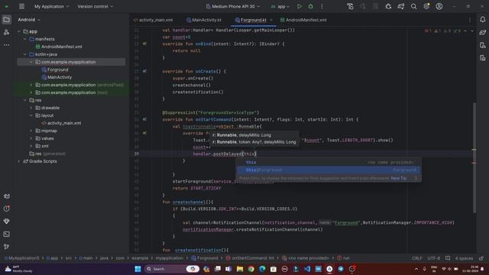
Task: Open IDE settings gear icon
Action: [x=426, y=6]
